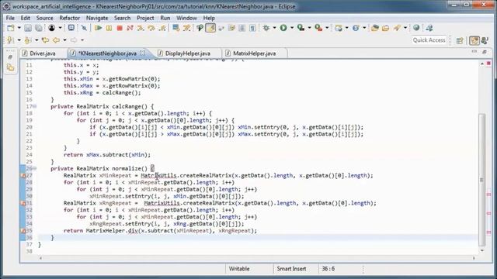
Task: Click the Step Over icon
Action: tap(151, 28)
